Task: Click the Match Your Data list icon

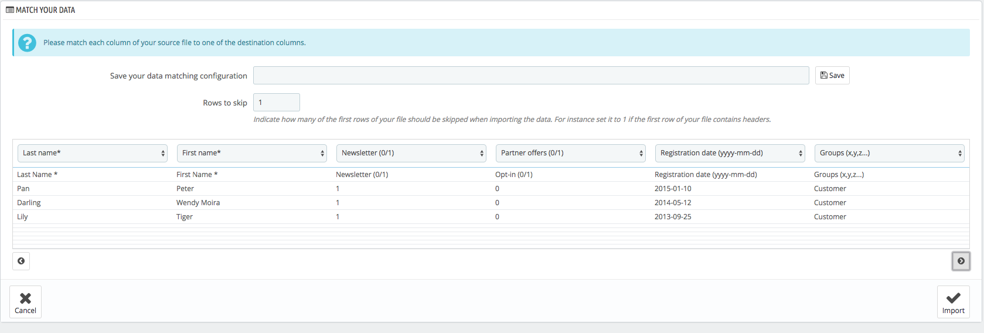Action: pyautogui.click(x=9, y=10)
